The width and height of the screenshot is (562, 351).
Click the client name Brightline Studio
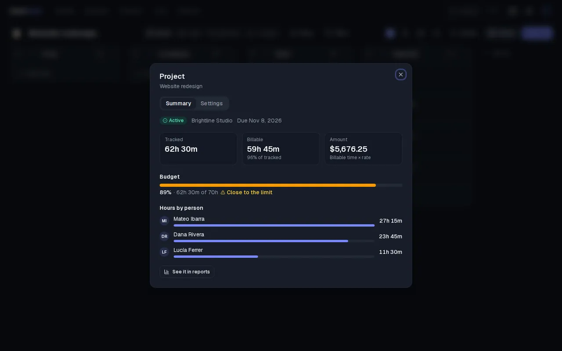pyautogui.click(x=212, y=121)
